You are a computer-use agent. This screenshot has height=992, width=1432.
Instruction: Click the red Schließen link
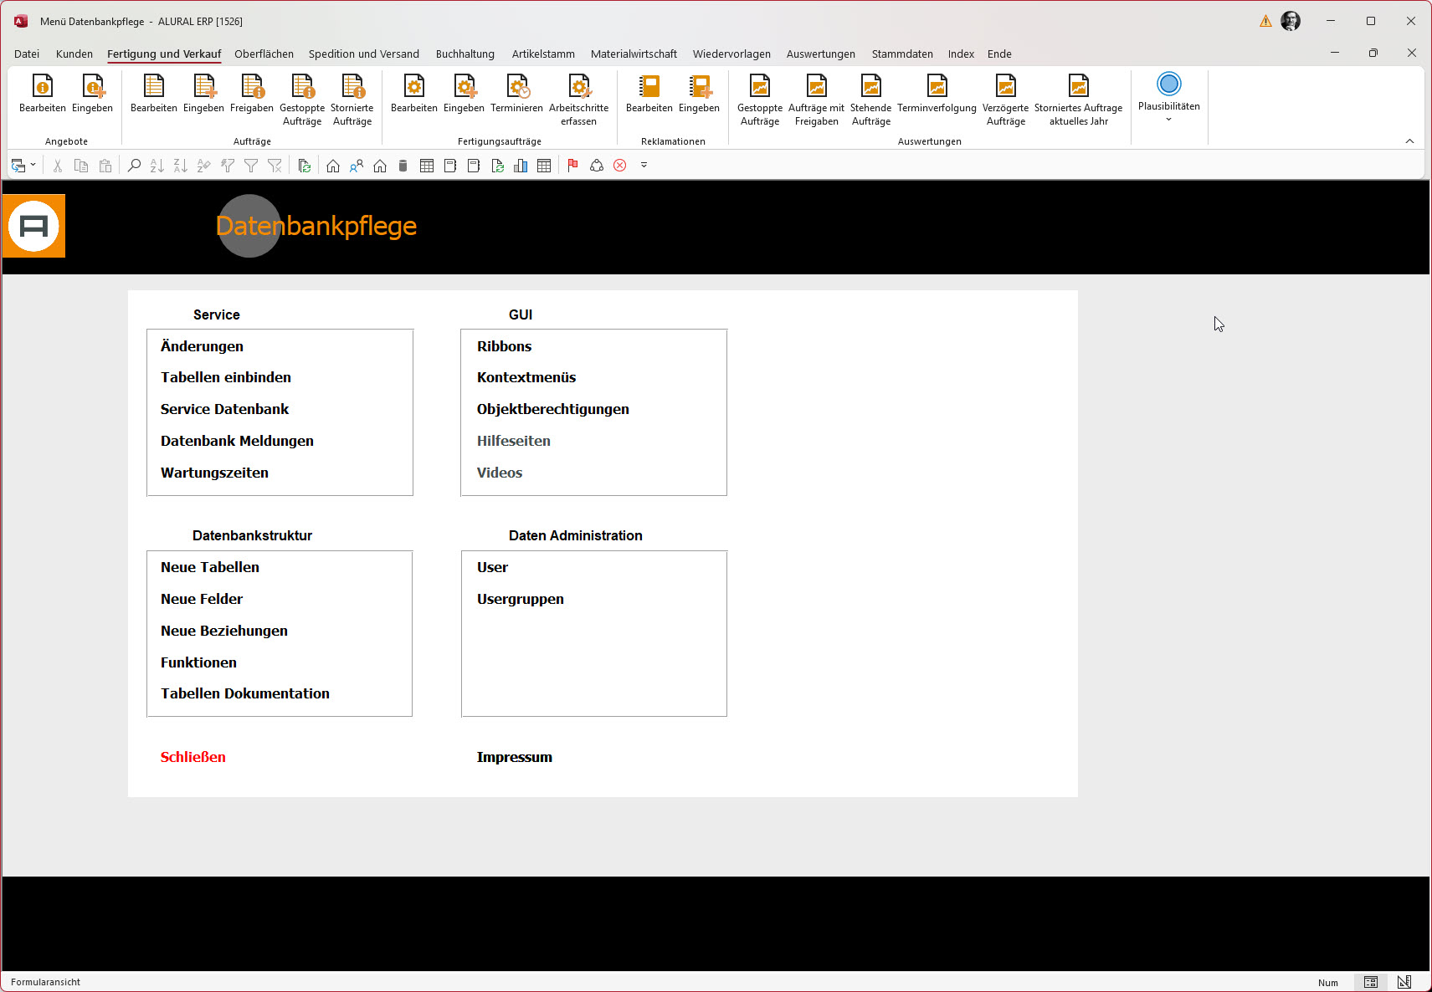point(193,757)
